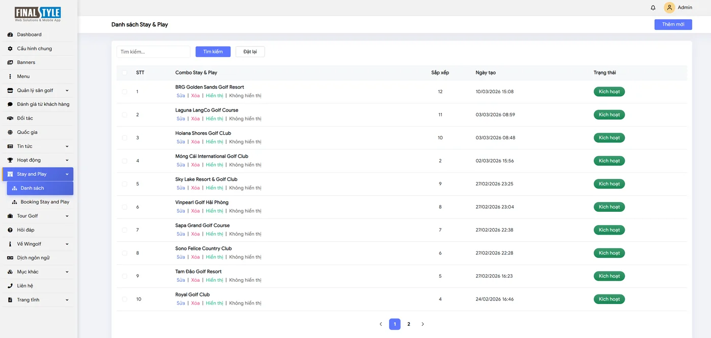
Task: Click Sửa link for BRG Golden Sands Golf Resort
Action: (181, 96)
